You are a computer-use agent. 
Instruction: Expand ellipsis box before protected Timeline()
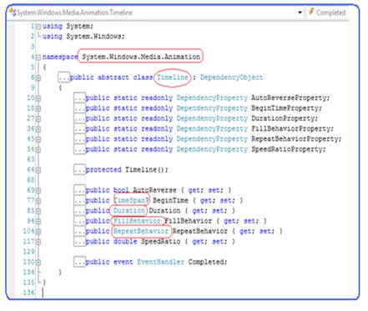(79, 169)
